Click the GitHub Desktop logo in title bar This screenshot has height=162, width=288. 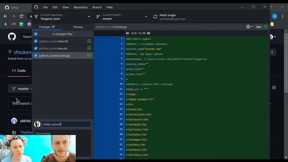pos(36,7)
